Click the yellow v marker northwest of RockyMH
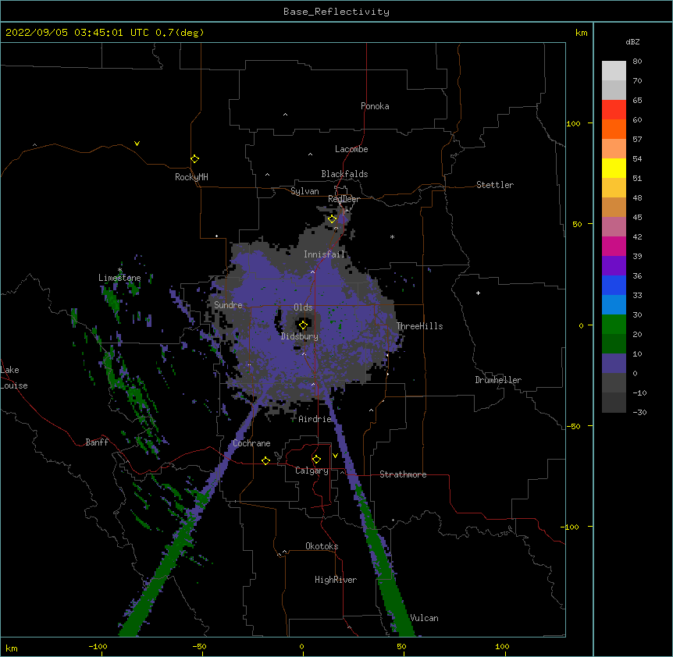673x657 pixels. pyautogui.click(x=137, y=144)
